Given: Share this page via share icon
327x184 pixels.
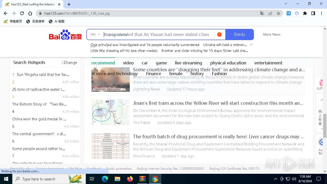Looking at the screenshot, I should [270, 13].
